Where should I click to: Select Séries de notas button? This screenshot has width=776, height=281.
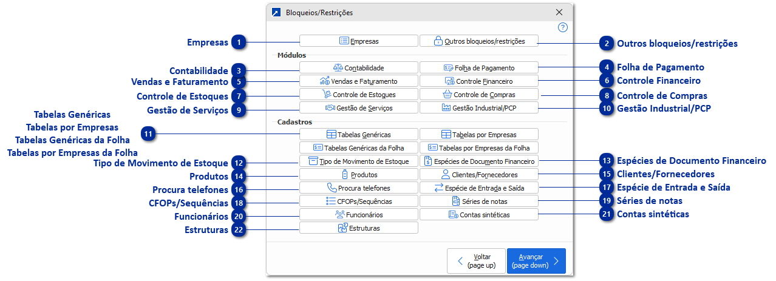point(478,201)
